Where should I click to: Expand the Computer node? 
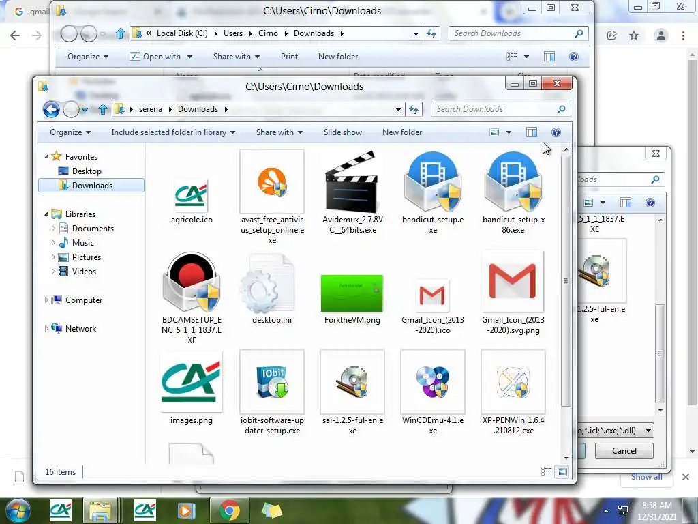(46, 300)
